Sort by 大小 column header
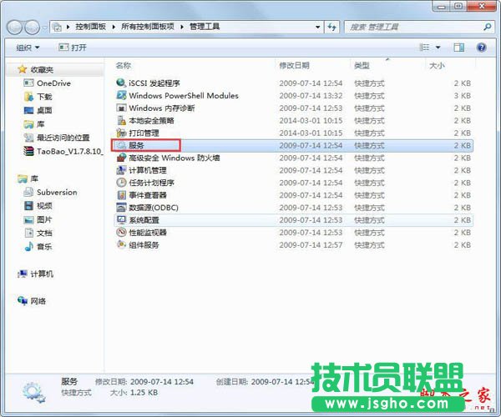The image size is (501, 417). pyautogui.click(x=437, y=65)
